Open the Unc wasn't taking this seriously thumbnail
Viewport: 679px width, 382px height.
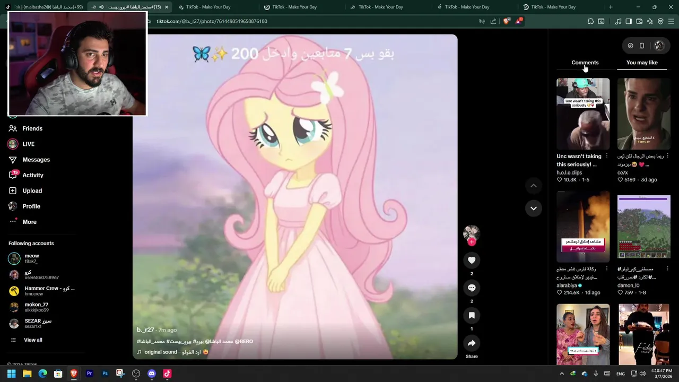click(x=583, y=114)
